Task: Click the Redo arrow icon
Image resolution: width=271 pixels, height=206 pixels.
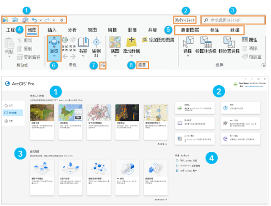Action: tap(47, 20)
